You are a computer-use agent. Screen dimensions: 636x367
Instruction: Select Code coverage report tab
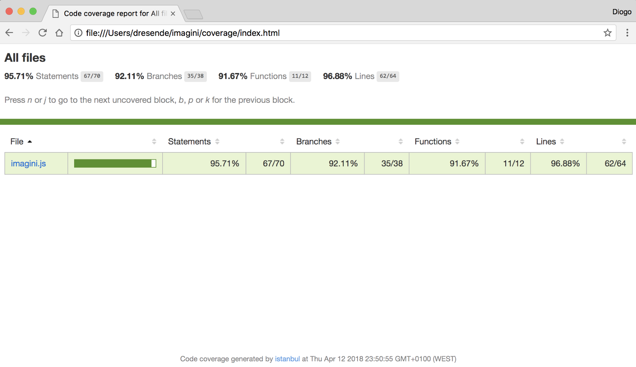click(x=111, y=14)
